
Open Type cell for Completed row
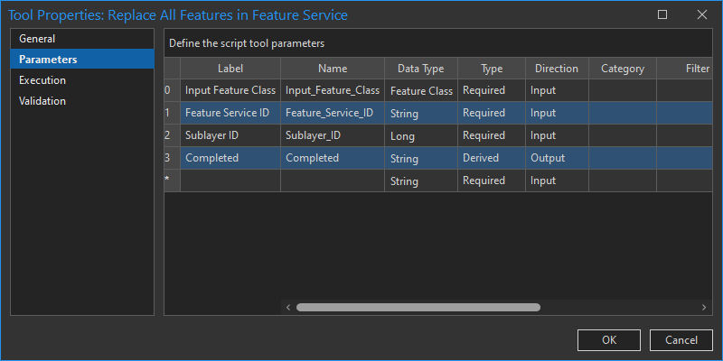pos(492,158)
